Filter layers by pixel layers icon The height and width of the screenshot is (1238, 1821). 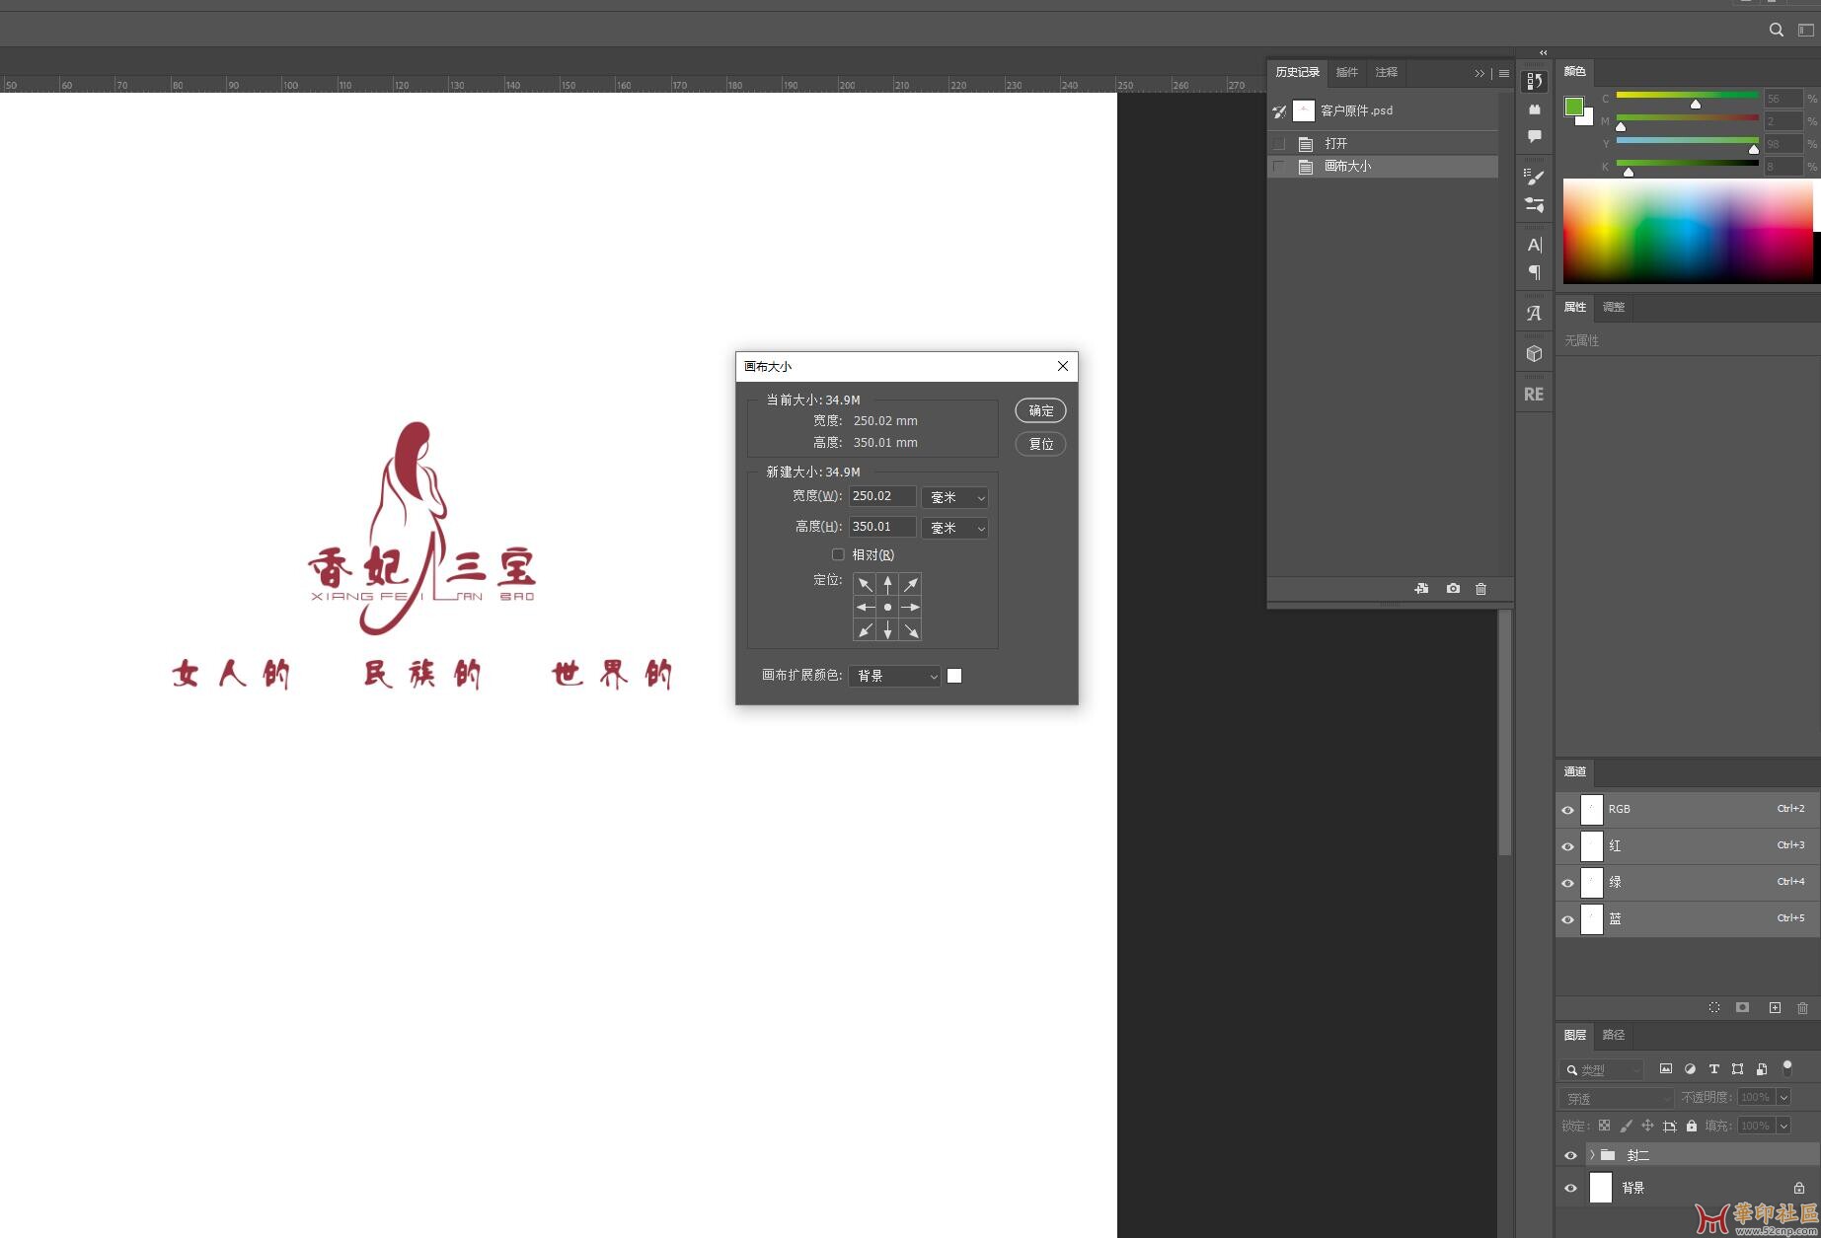point(1666,1068)
